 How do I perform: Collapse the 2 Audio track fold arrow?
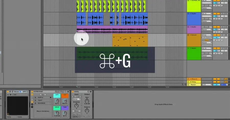tap(188, 14)
